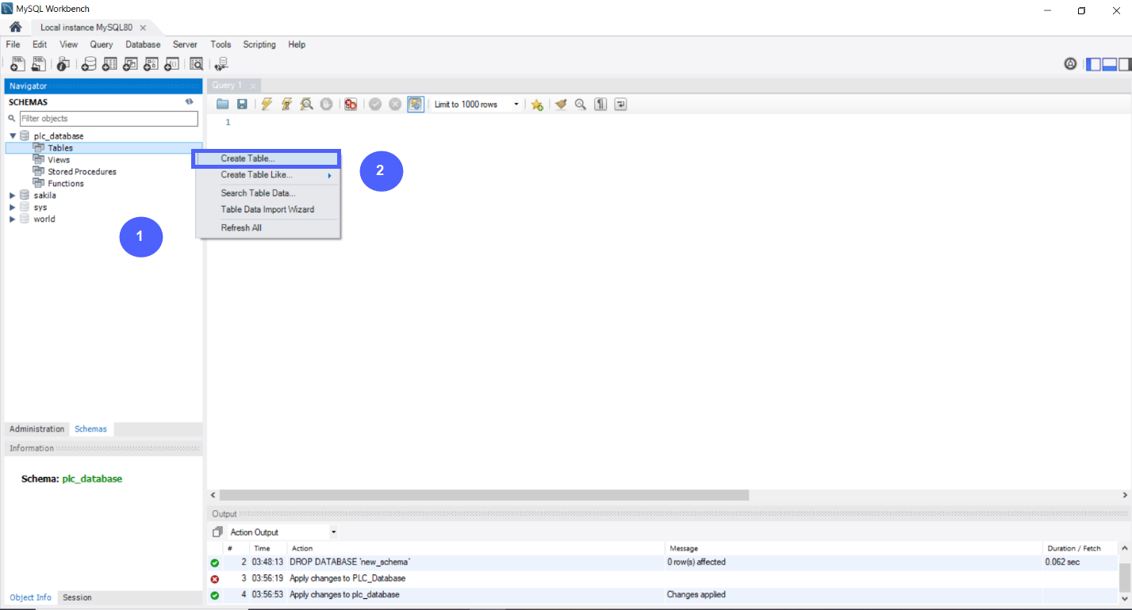This screenshot has height=610, width=1132.
Task: Save the script with floppy icon
Action: 243,104
